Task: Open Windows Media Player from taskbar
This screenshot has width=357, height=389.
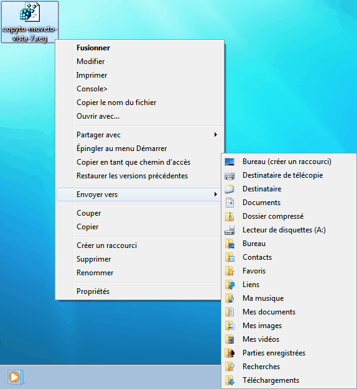Action: click(16, 377)
